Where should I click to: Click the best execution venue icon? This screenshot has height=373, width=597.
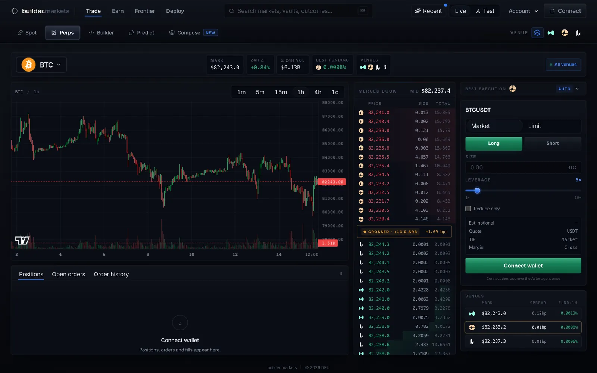(x=513, y=89)
